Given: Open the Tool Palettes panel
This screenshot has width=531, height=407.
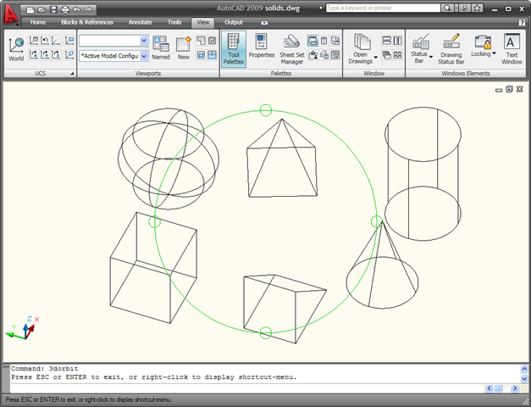Looking at the screenshot, I should point(234,47).
